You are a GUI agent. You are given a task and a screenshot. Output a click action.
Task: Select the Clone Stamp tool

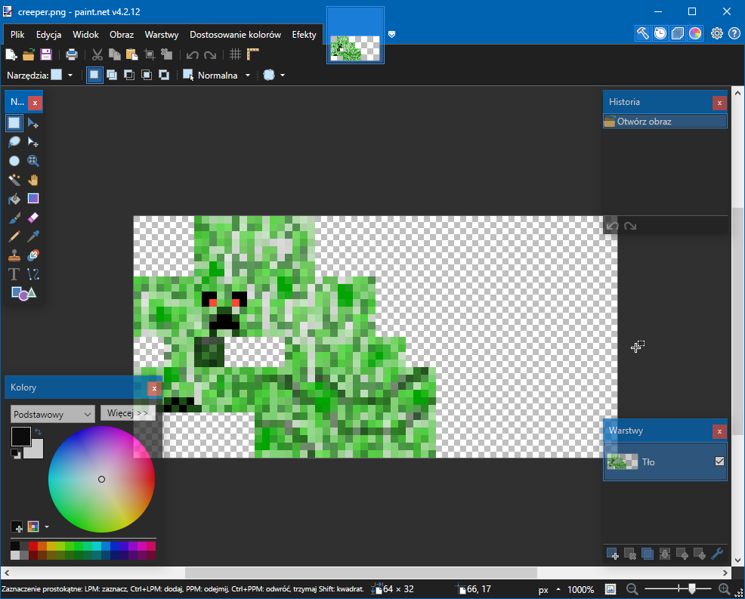click(14, 255)
